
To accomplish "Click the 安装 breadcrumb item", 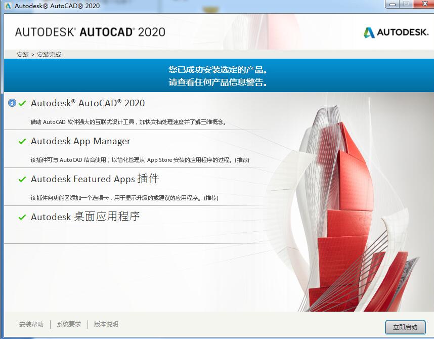I will click(23, 55).
